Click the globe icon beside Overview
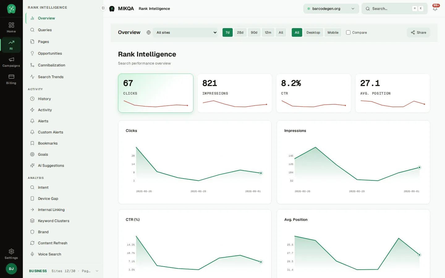Viewport: 445px width, 278px height. [x=149, y=32]
